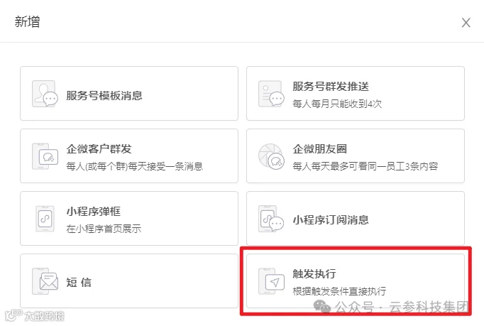Choose the 服务号群发推送 title
This screenshot has height=326, width=484.
(x=331, y=86)
